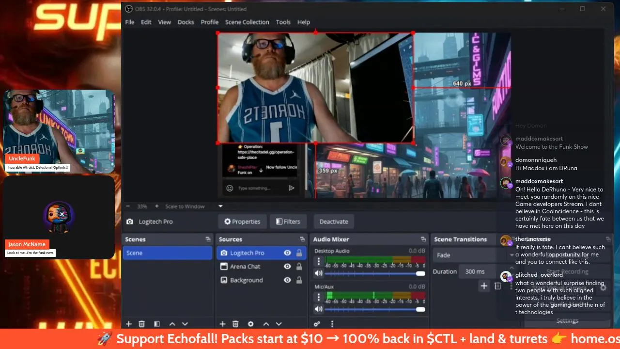This screenshot has height=349, width=620.
Task: Open scene filters icon in Scenes panel
Action: coord(157,324)
